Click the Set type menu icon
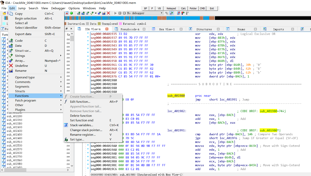The height and width of the screenshot is (176, 311). pos(66,139)
